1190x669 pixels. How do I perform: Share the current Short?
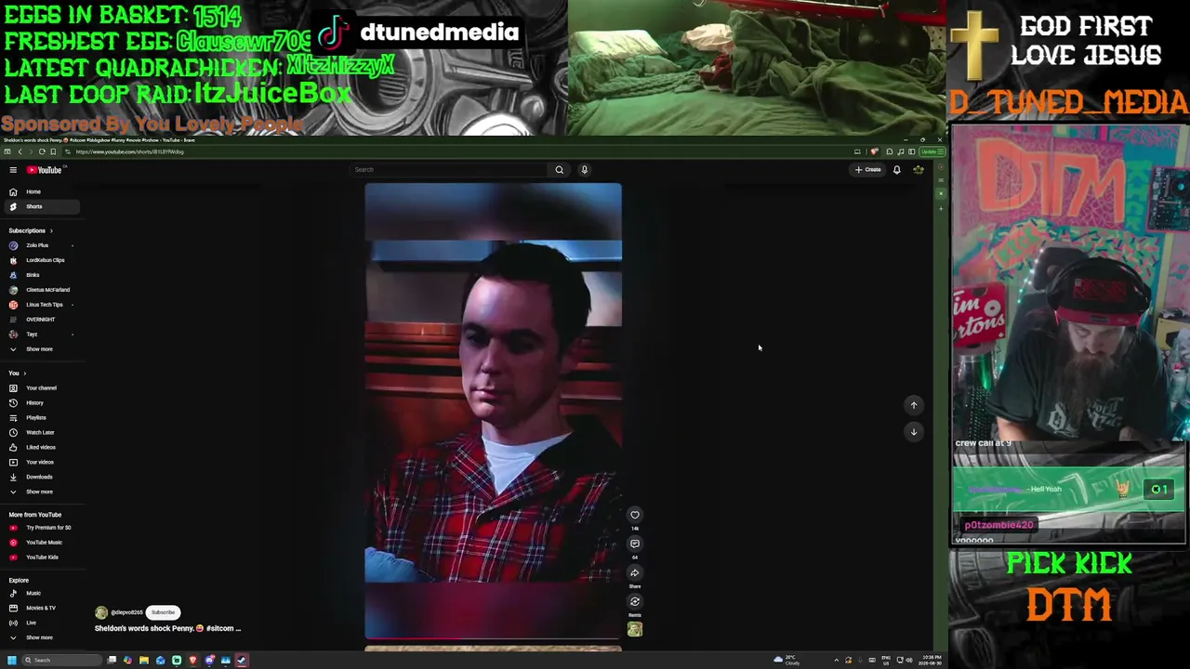click(x=635, y=572)
